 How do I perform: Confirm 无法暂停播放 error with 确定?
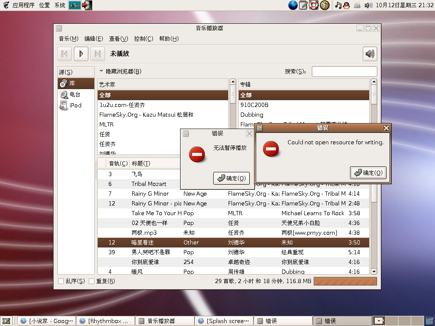pos(232,178)
